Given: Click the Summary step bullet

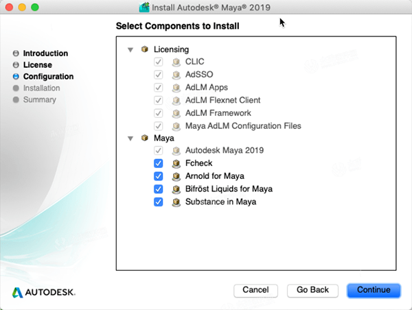Looking at the screenshot, I should (x=16, y=99).
